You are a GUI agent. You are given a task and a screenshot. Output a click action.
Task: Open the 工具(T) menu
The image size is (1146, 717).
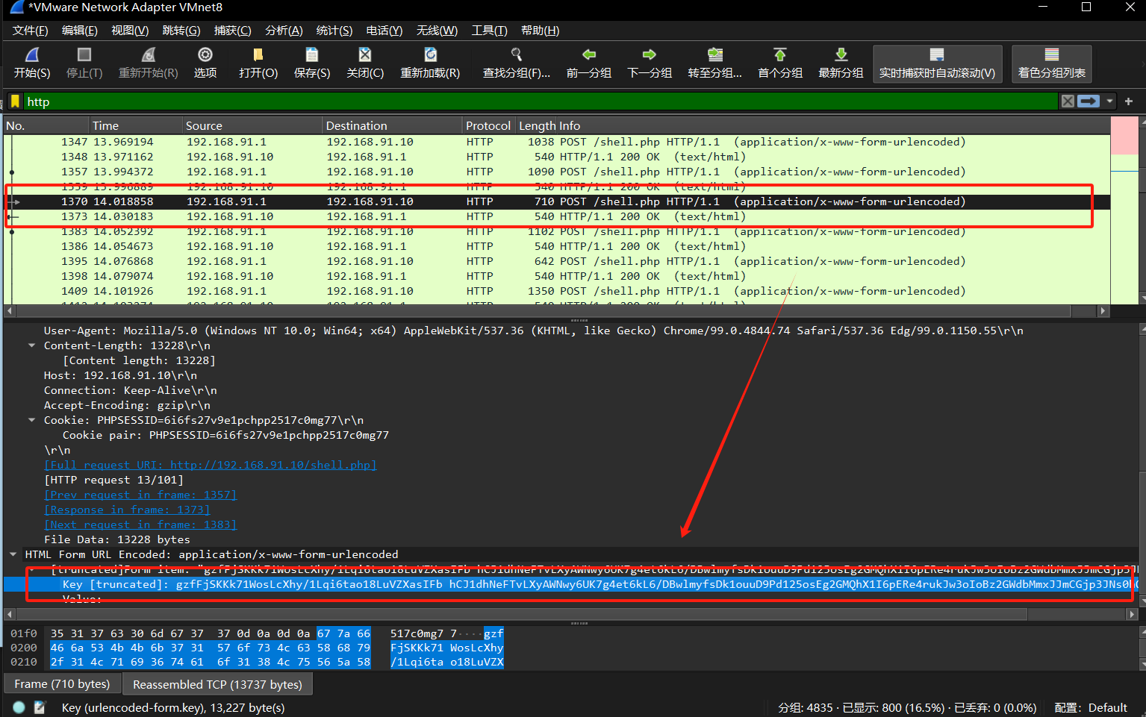tap(489, 31)
